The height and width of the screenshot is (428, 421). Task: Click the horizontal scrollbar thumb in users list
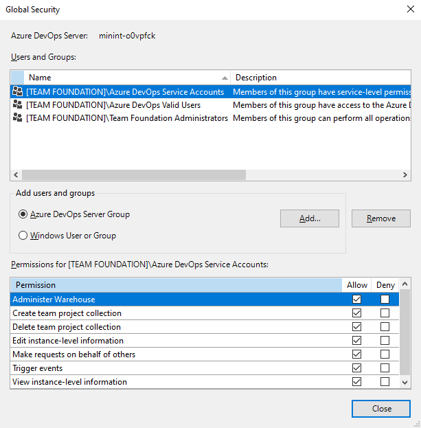pyautogui.click(x=134, y=174)
